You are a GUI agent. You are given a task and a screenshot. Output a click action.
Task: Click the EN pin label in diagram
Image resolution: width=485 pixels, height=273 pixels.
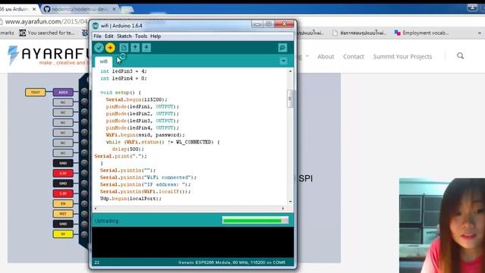(x=63, y=204)
